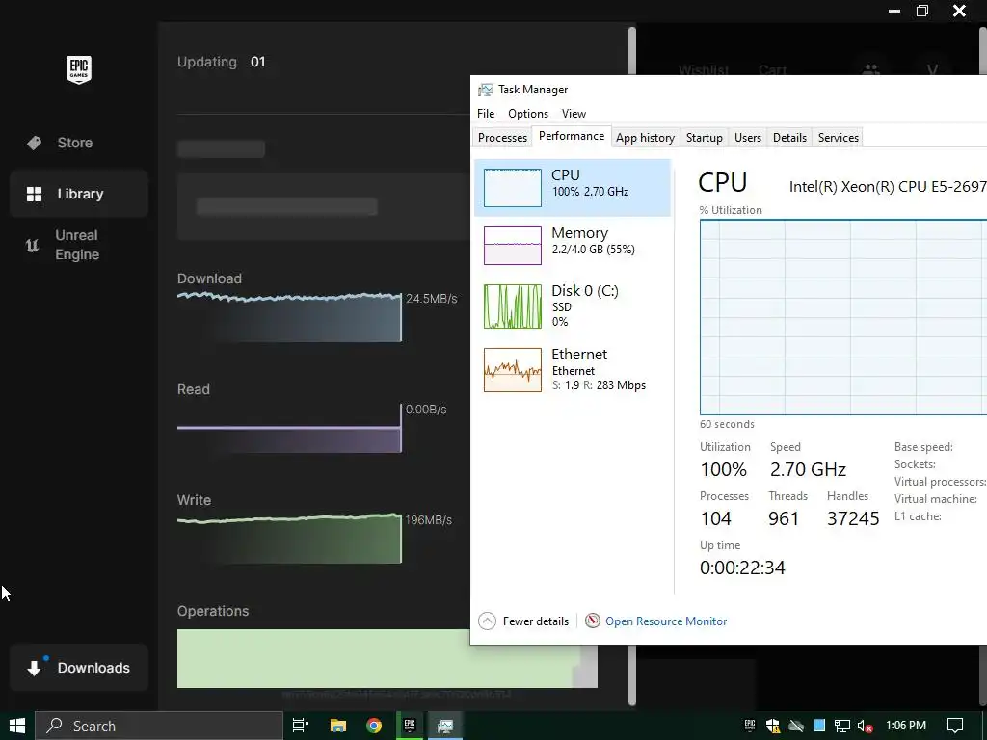Switch to the Users tab
Viewport: 987px width, 740px height.
click(748, 137)
